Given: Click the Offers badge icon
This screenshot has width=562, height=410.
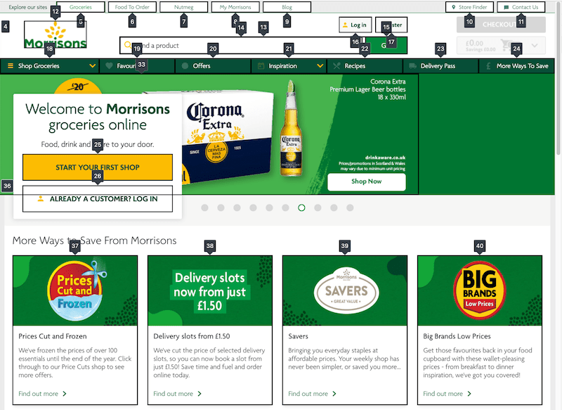Looking at the screenshot, I should point(185,66).
